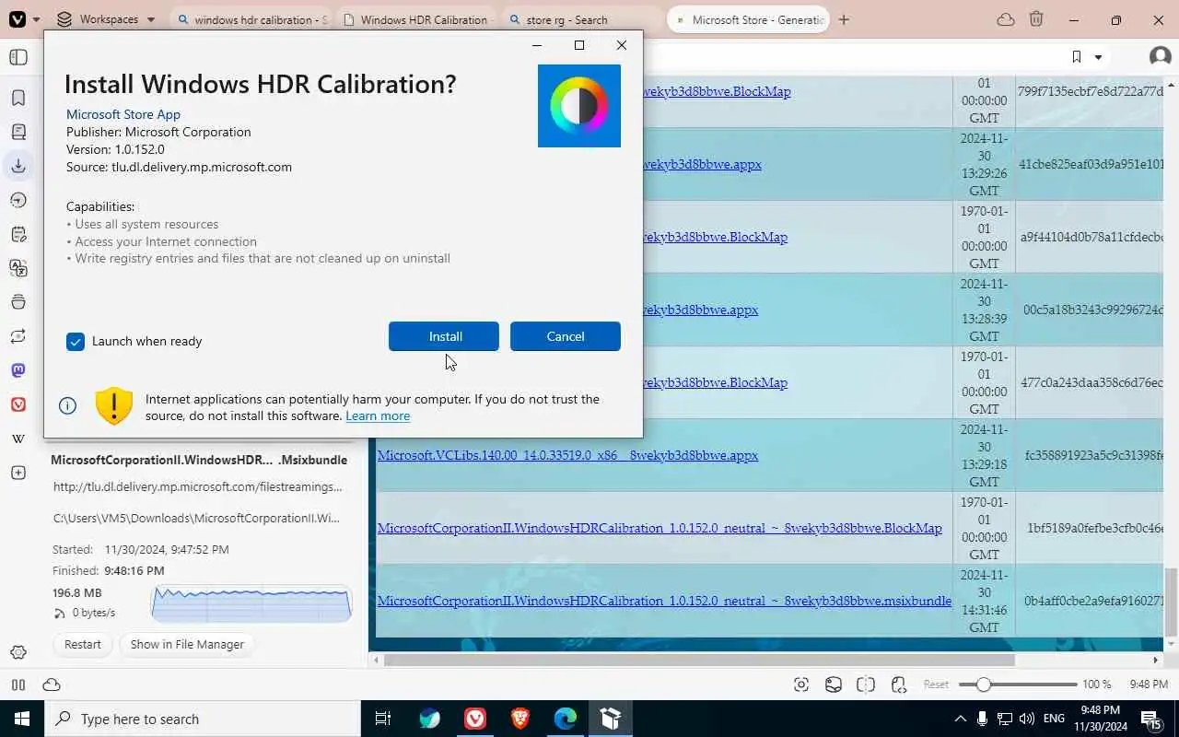Click the download speed graph
This screenshot has height=737, width=1179.
251,602
